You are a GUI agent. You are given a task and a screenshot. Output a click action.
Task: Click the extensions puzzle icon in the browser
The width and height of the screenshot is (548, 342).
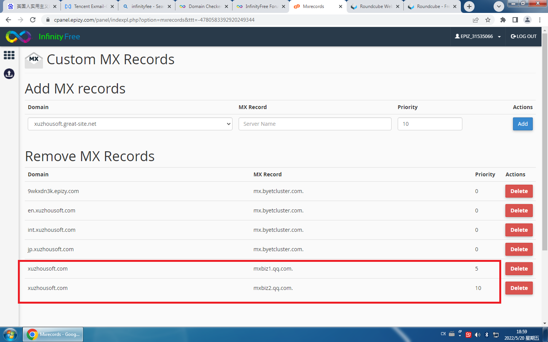(503, 20)
